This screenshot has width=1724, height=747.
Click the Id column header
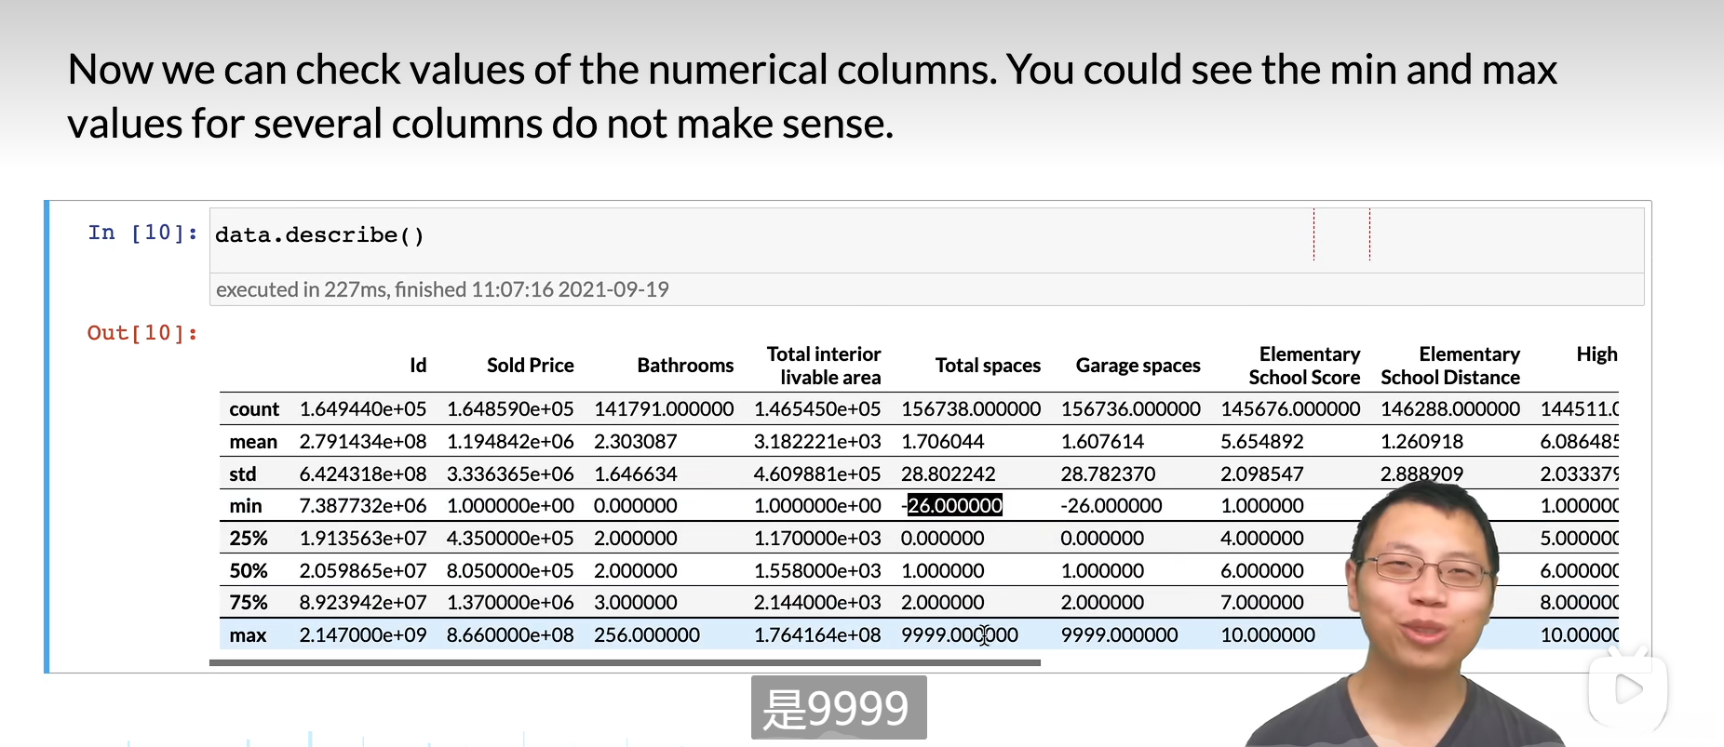click(x=418, y=366)
